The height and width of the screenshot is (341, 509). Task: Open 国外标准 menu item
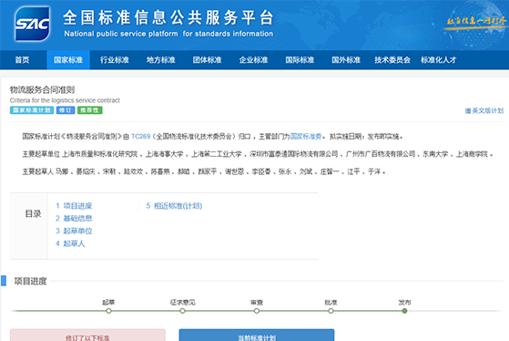coord(346,60)
